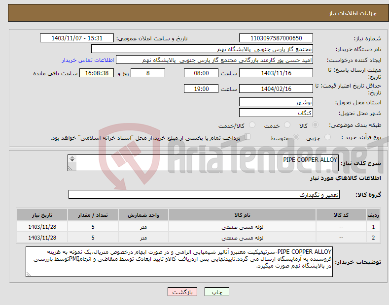
Task: Click the remaining days field showing 8
Action: point(148,73)
